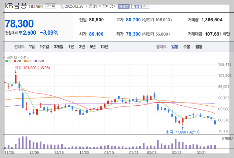Click the 상한가 105,000 text
The image size is (234, 158).
(x=157, y=20)
